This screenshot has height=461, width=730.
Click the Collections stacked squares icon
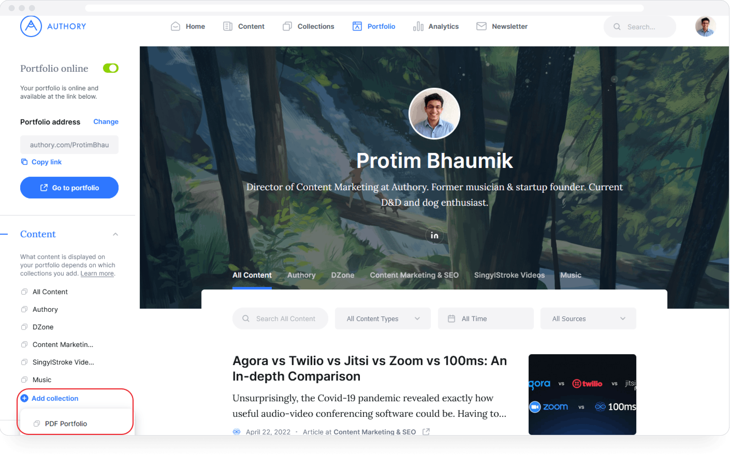(287, 26)
